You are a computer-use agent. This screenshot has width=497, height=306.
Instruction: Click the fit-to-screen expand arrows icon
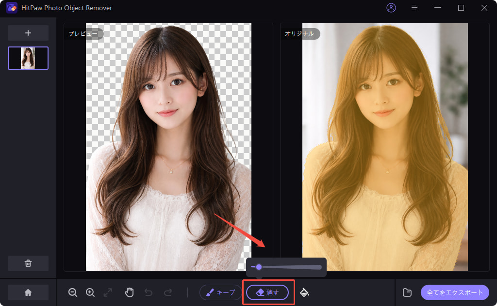point(108,292)
